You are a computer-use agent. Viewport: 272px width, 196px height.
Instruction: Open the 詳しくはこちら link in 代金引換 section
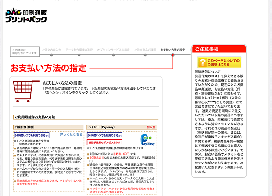71,134
